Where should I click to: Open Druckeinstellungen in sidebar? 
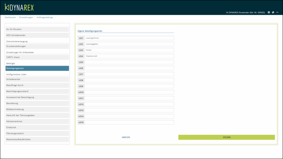pyautogui.click(x=37, y=46)
